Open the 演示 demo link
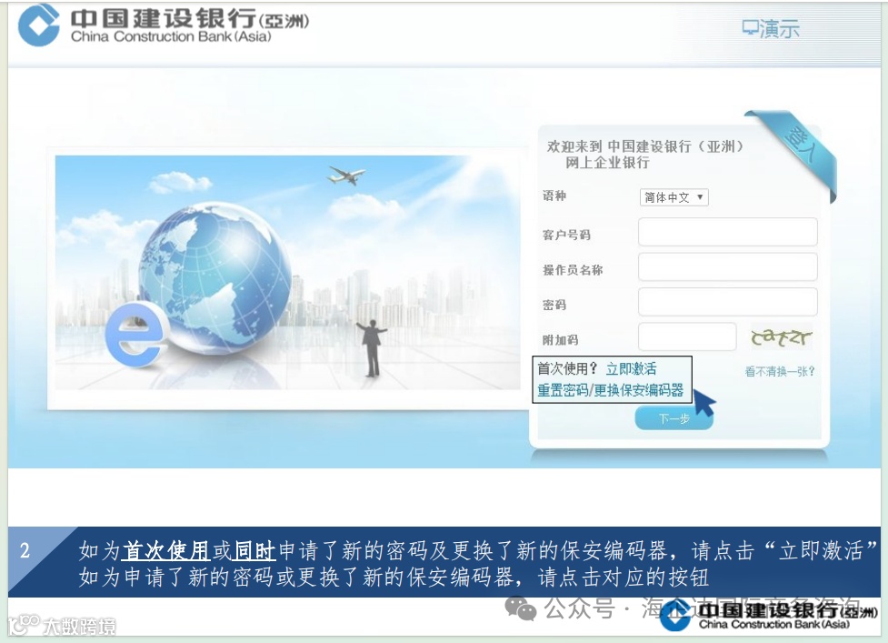Viewport: 888px width, 643px height. [770, 28]
